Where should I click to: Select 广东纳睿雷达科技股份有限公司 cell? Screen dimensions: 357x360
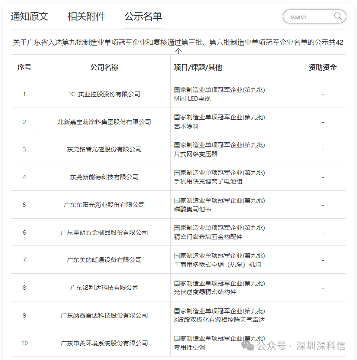click(x=104, y=315)
